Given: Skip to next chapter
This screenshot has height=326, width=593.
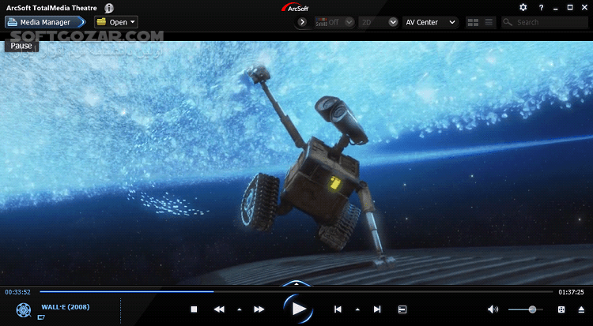Looking at the screenshot, I should (x=377, y=309).
